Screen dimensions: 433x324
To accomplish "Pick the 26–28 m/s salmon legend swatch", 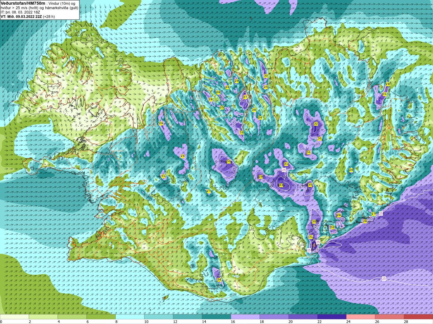I will [390, 317].
